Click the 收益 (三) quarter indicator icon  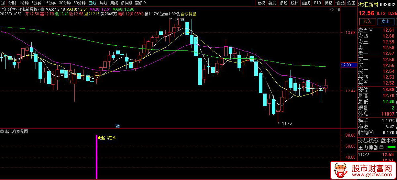tap(371, 133)
